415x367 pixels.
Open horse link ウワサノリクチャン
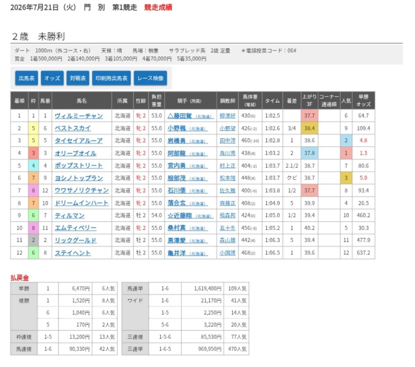point(82,190)
